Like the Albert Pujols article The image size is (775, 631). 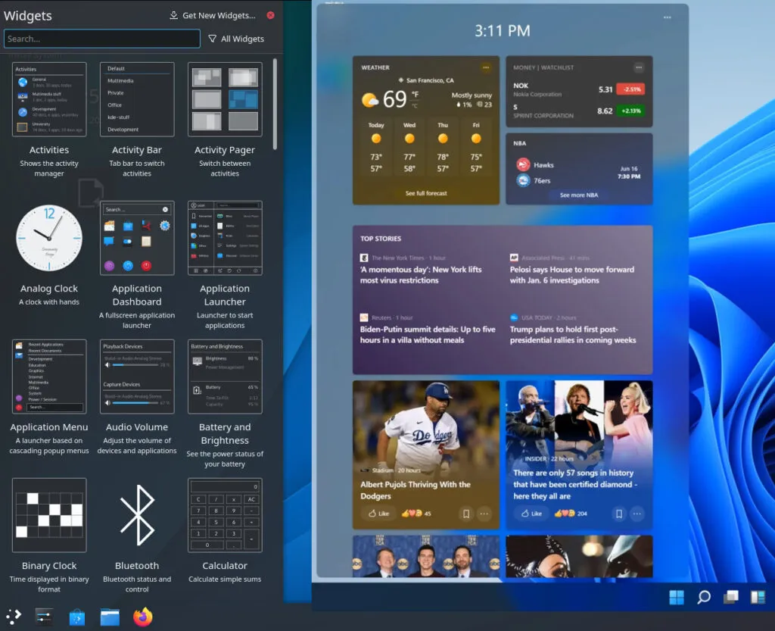point(378,514)
